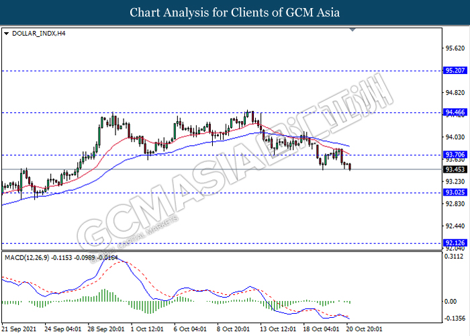Click the 92.440 price axis value
This screenshot has height=336, width=470.
coord(455,226)
